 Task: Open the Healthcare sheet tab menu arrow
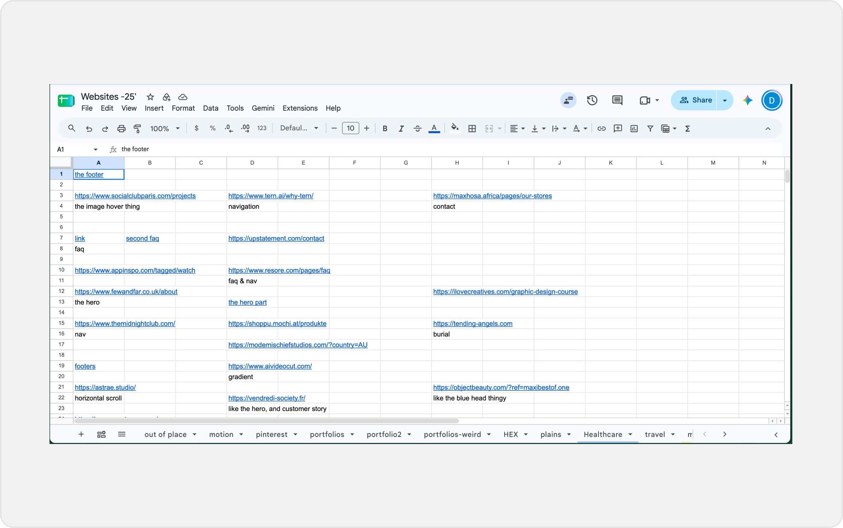[630, 434]
